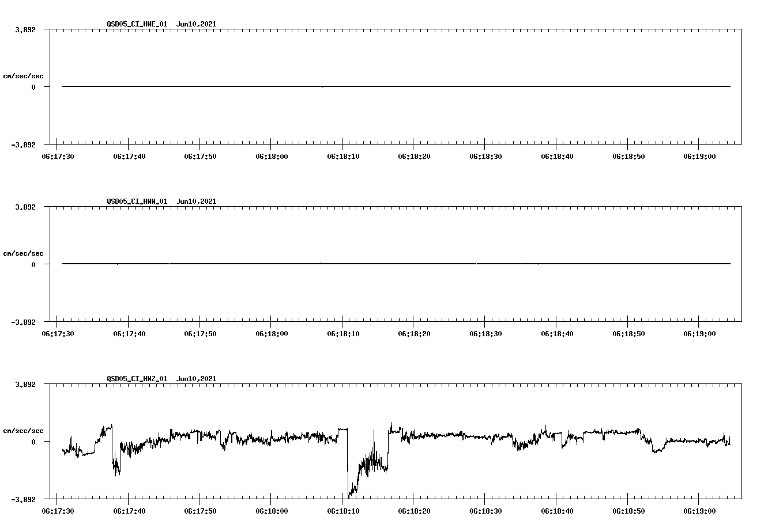Pick 06:17:40 time label under HNZ plot

(x=129, y=511)
